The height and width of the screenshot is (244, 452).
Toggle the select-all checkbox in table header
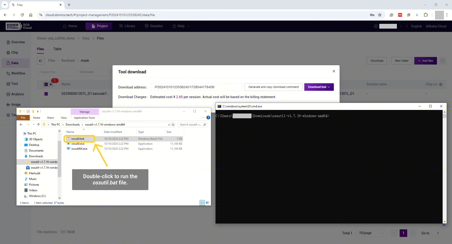[x=46, y=84]
